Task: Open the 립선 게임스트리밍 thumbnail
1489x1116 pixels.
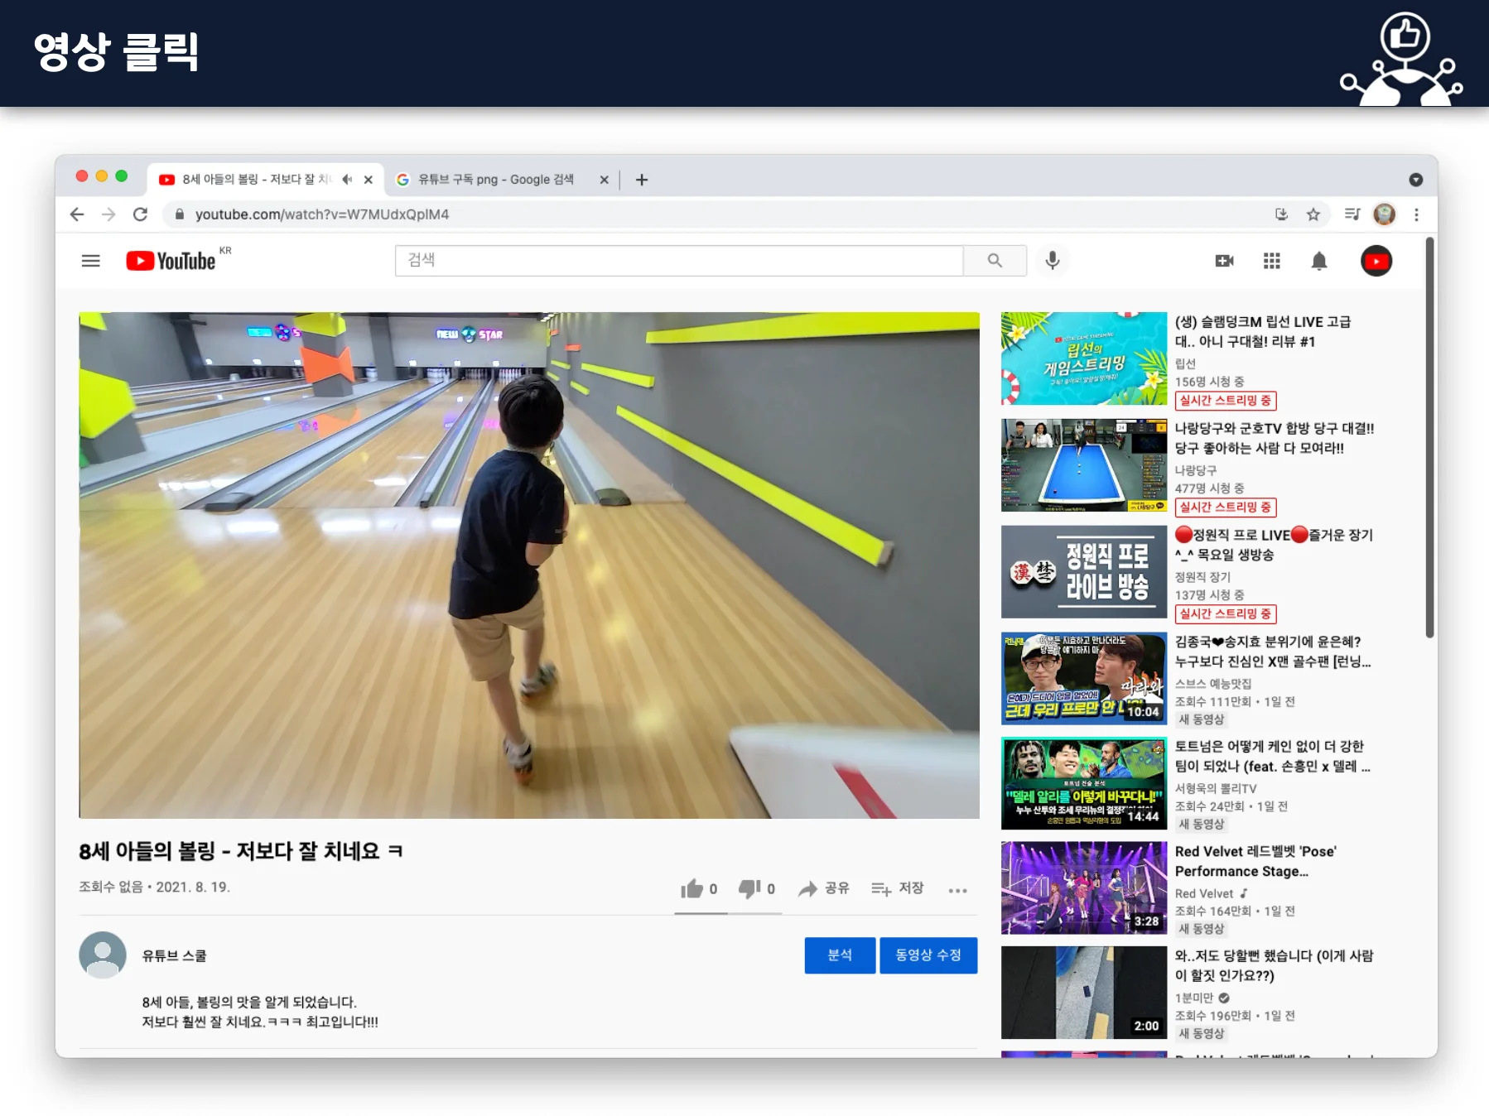Action: point(1084,358)
